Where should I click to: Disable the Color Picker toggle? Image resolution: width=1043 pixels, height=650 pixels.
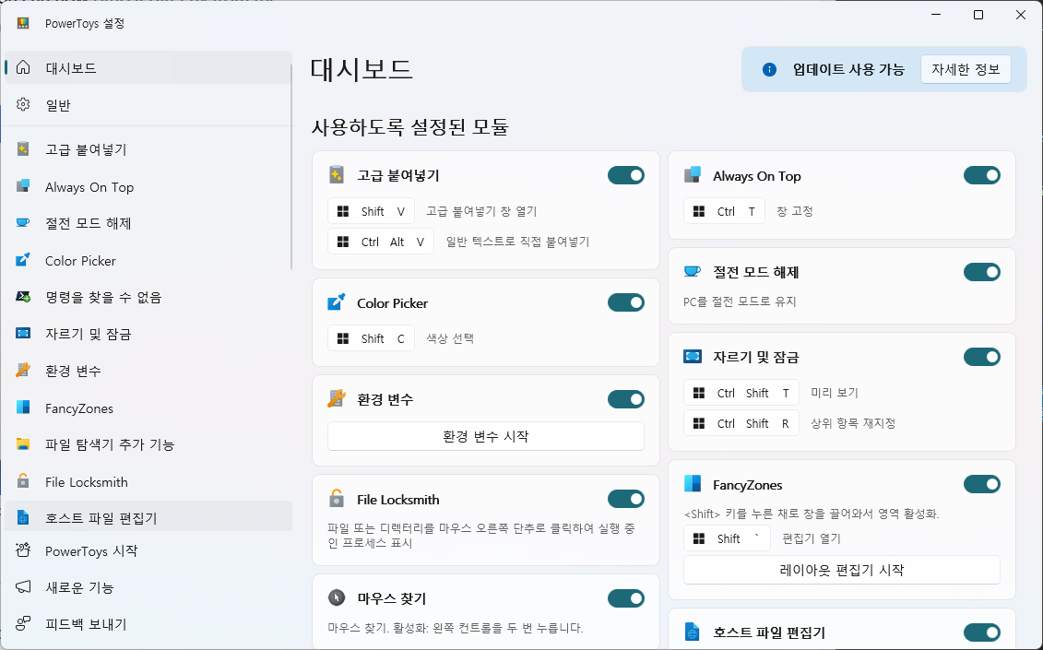[626, 302]
